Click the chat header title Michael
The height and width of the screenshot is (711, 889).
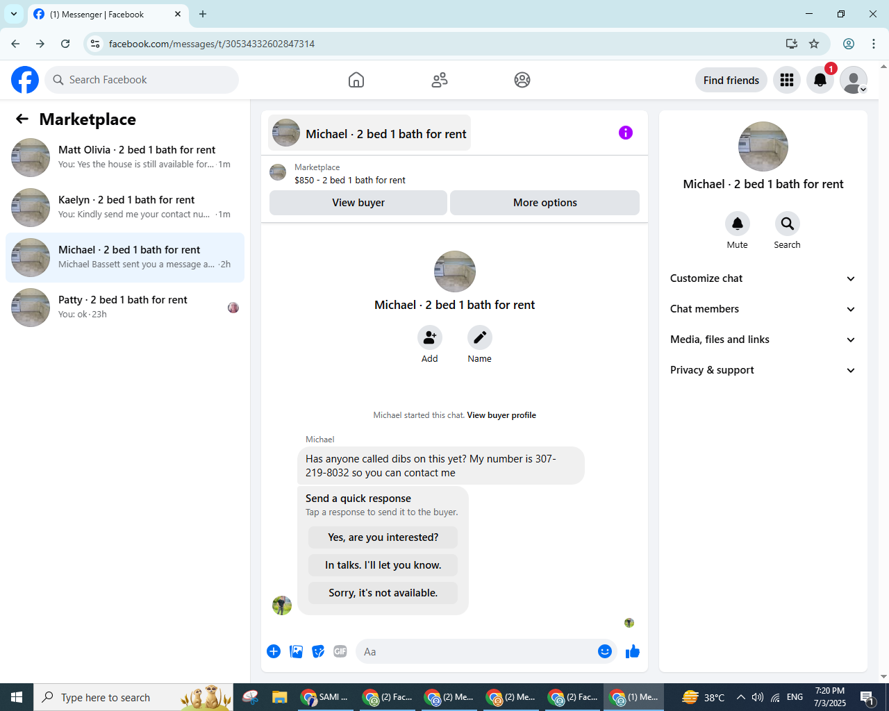click(369, 133)
